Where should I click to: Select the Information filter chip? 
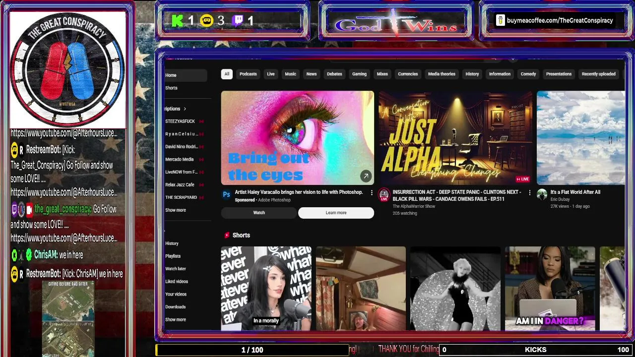(500, 74)
